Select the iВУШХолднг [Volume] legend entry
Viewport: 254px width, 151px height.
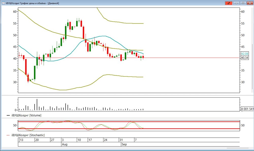click(24, 115)
